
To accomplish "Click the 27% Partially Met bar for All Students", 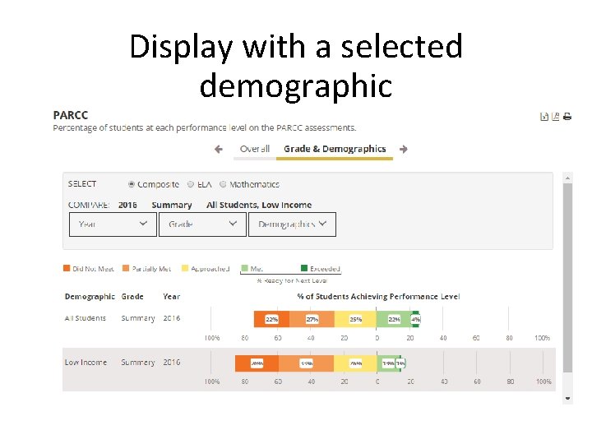I will 312,319.
